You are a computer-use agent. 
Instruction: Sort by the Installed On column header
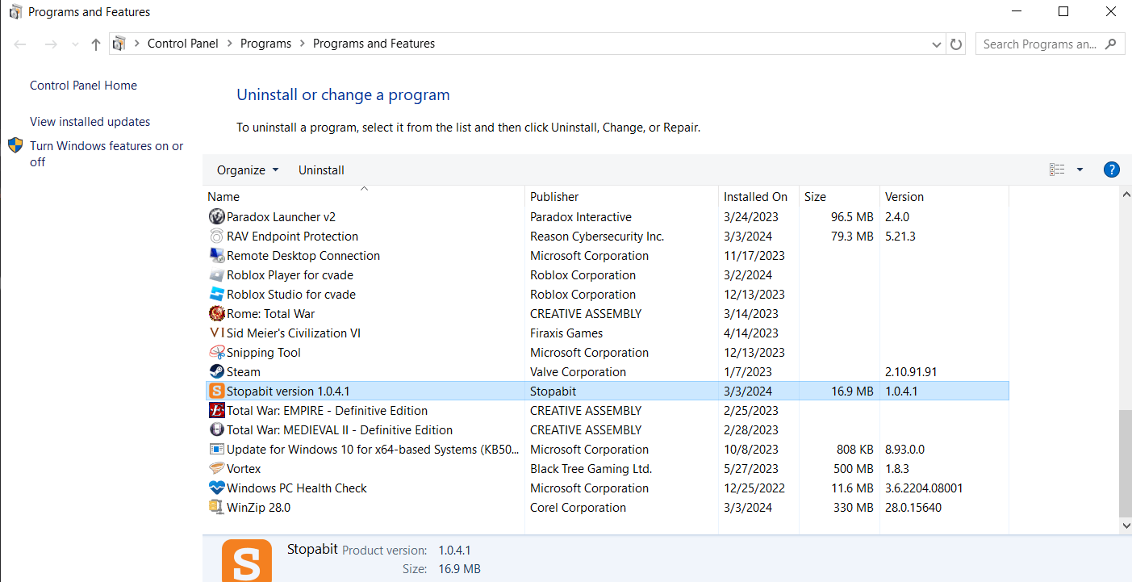point(758,196)
